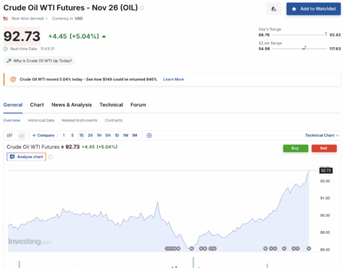
Task: Click the Day's Range slider marker
Action: click(326, 33)
